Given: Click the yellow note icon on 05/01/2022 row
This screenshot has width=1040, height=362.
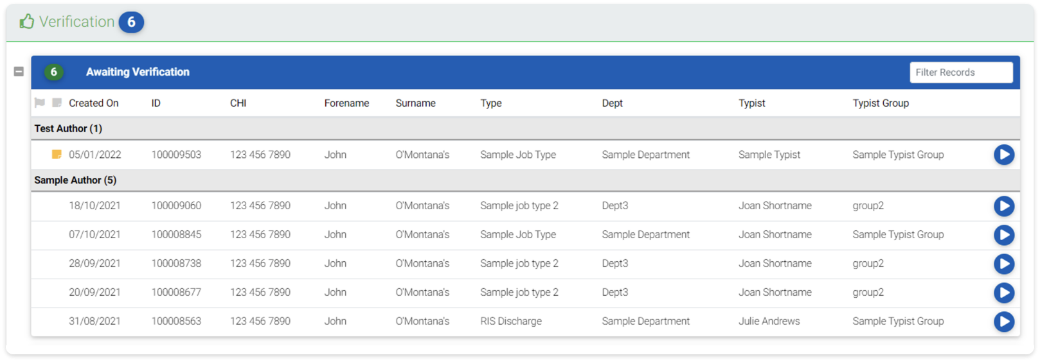Looking at the screenshot, I should 57,155.
